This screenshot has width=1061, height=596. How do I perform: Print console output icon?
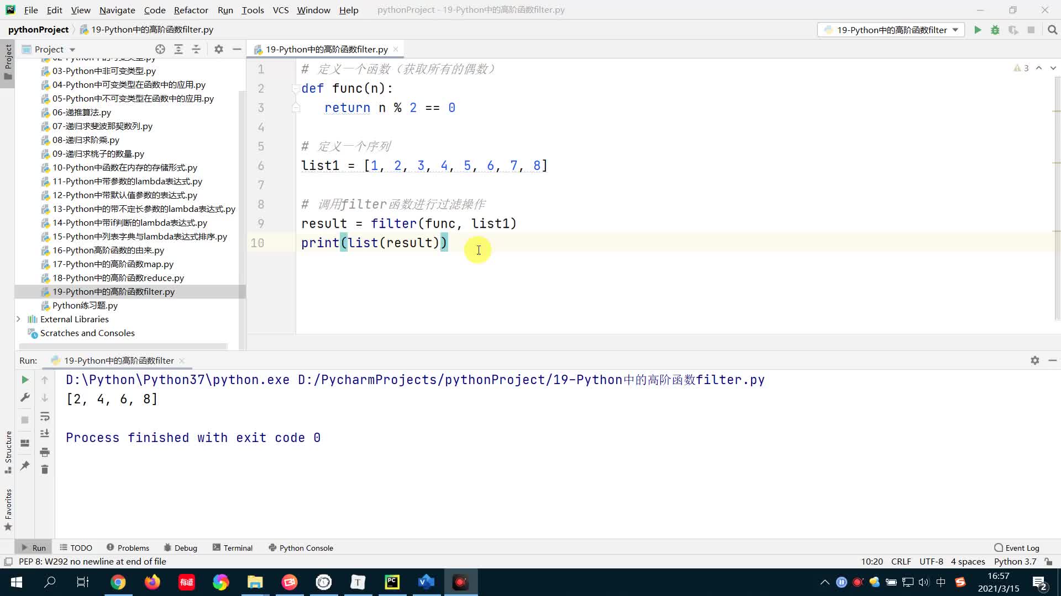[x=45, y=452]
